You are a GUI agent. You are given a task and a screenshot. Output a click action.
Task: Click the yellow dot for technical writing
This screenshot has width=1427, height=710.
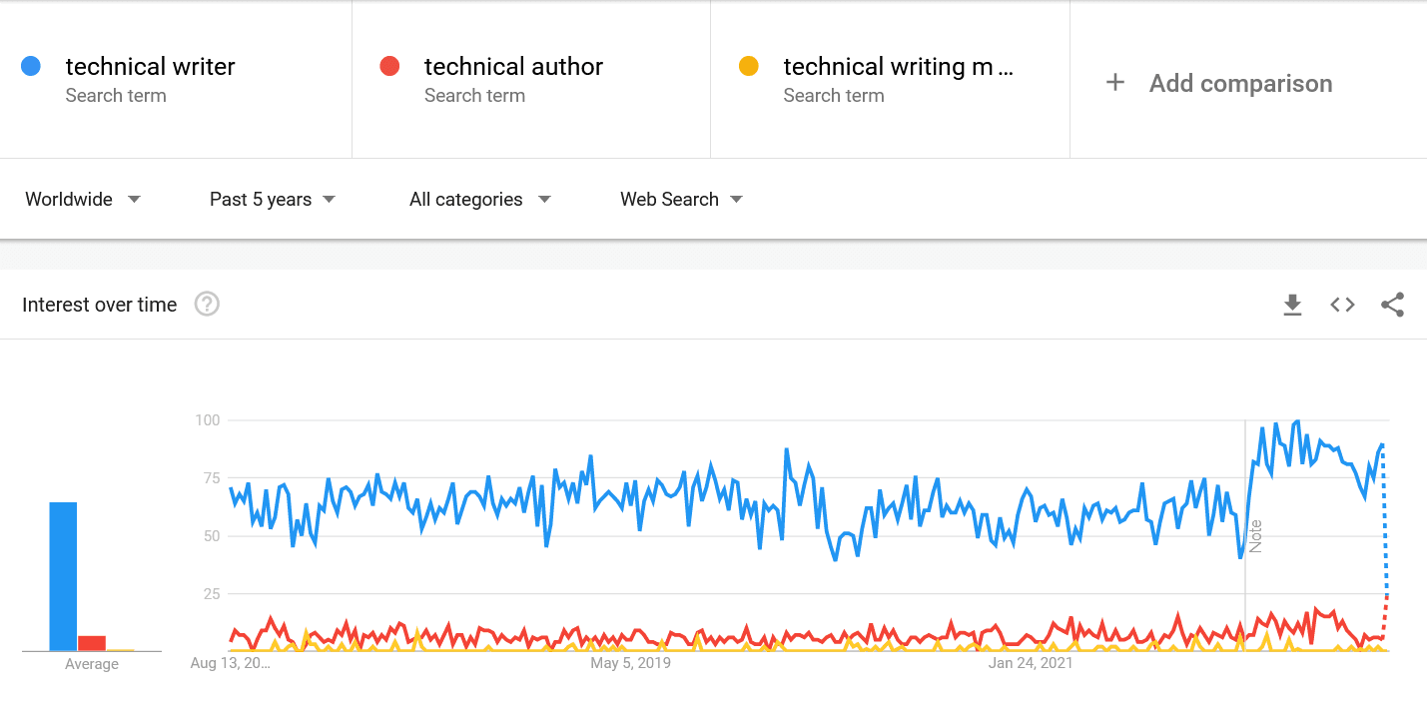tap(748, 67)
